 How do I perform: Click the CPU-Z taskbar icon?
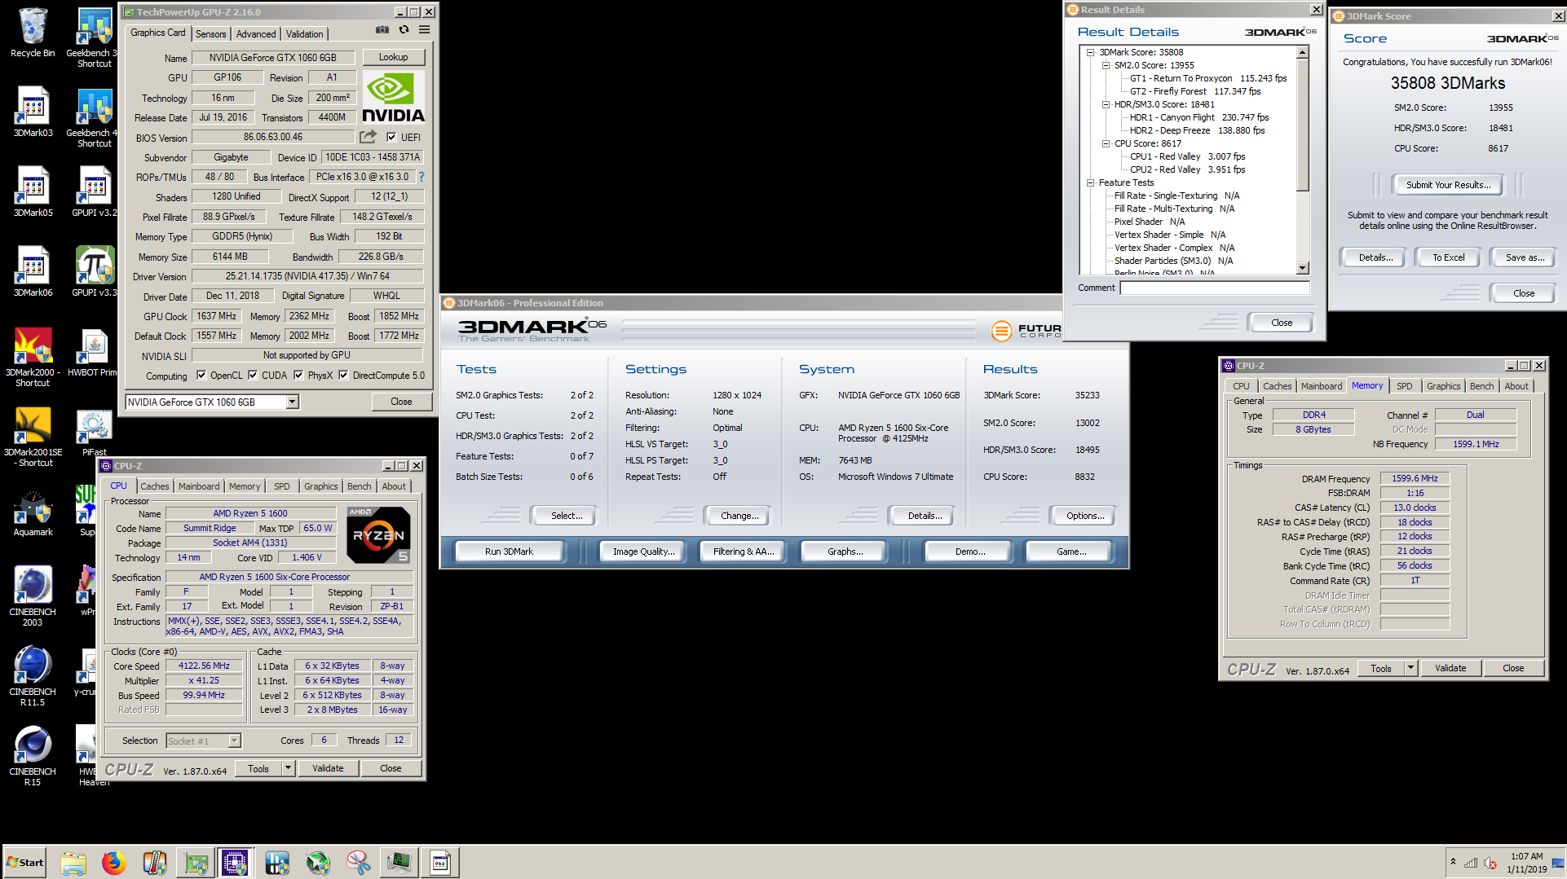(235, 863)
